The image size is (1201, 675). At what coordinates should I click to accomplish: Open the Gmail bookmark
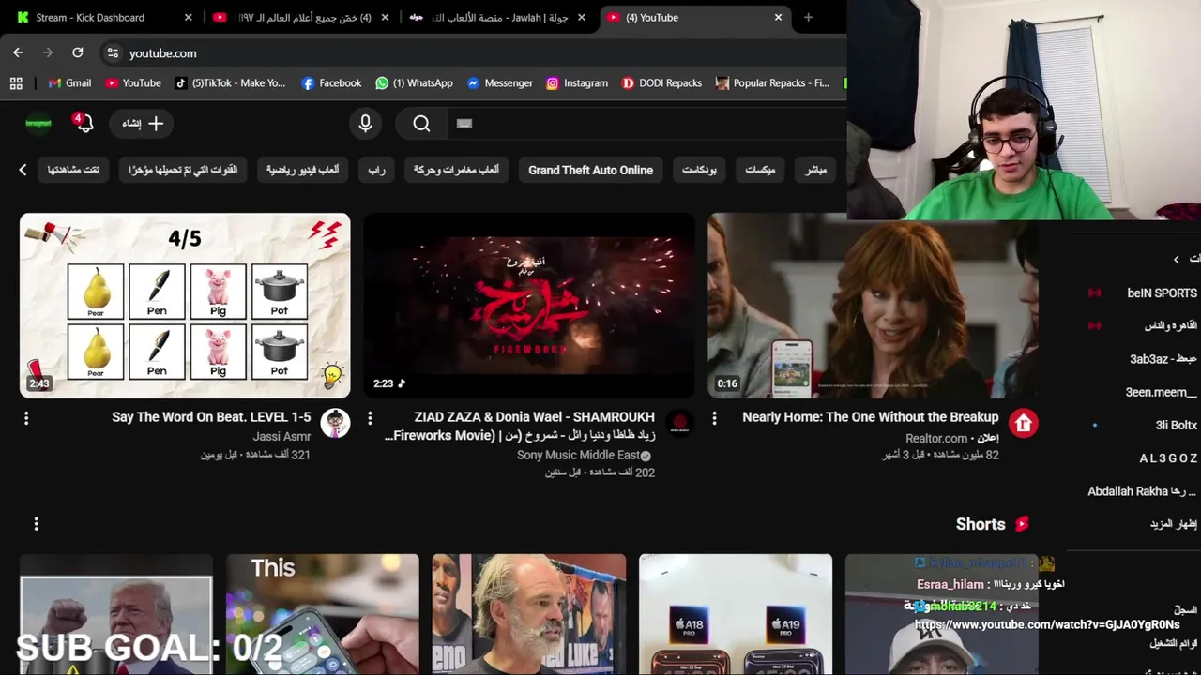coord(69,83)
